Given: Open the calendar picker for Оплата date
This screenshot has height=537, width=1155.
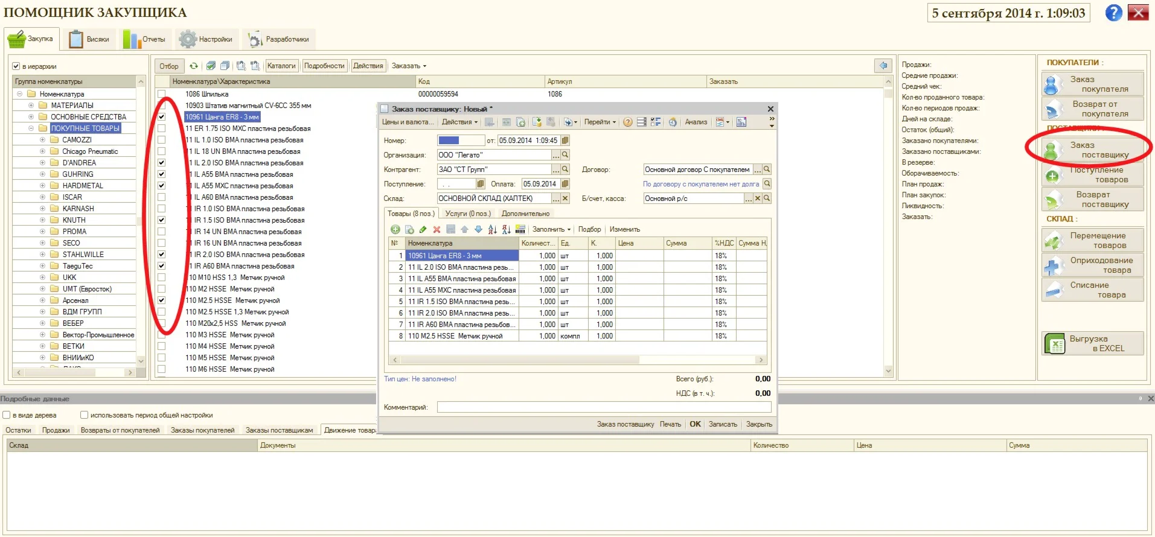Looking at the screenshot, I should point(566,184).
